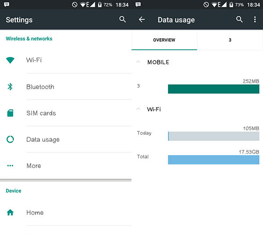Tap the Data usage title in the header
Screen dimensions: 263x234
[176, 20]
